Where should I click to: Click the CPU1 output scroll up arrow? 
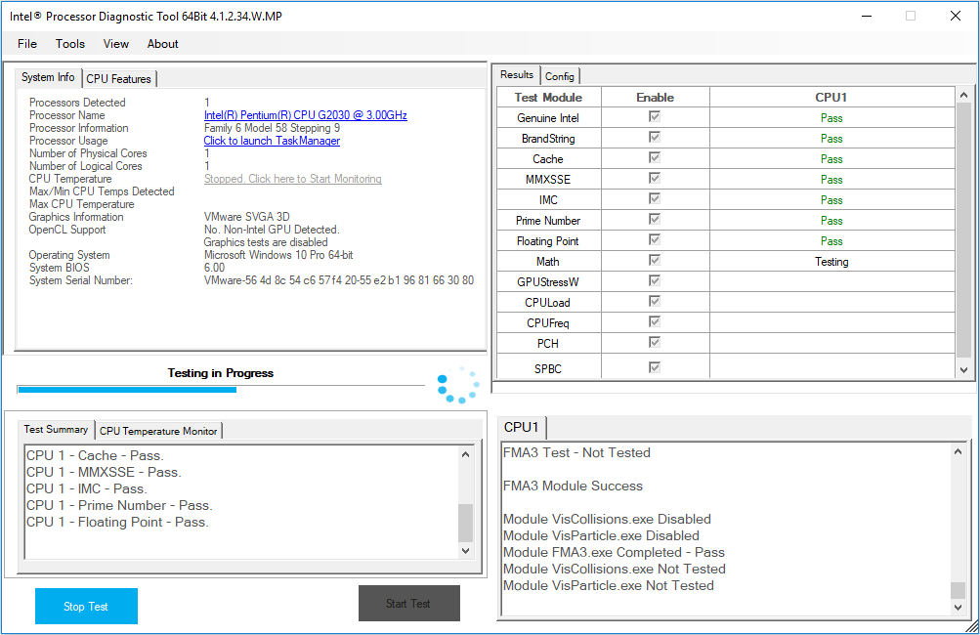tap(958, 451)
